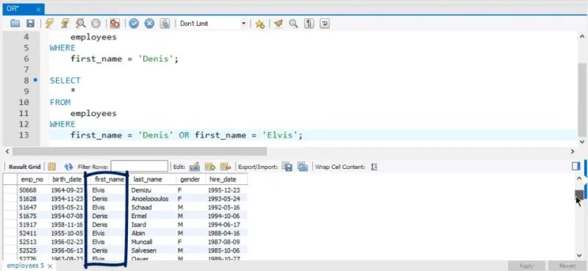This screenshot has height=271, width=588.
Task: Click the Revert button
Action: click(x=567, y=266)
